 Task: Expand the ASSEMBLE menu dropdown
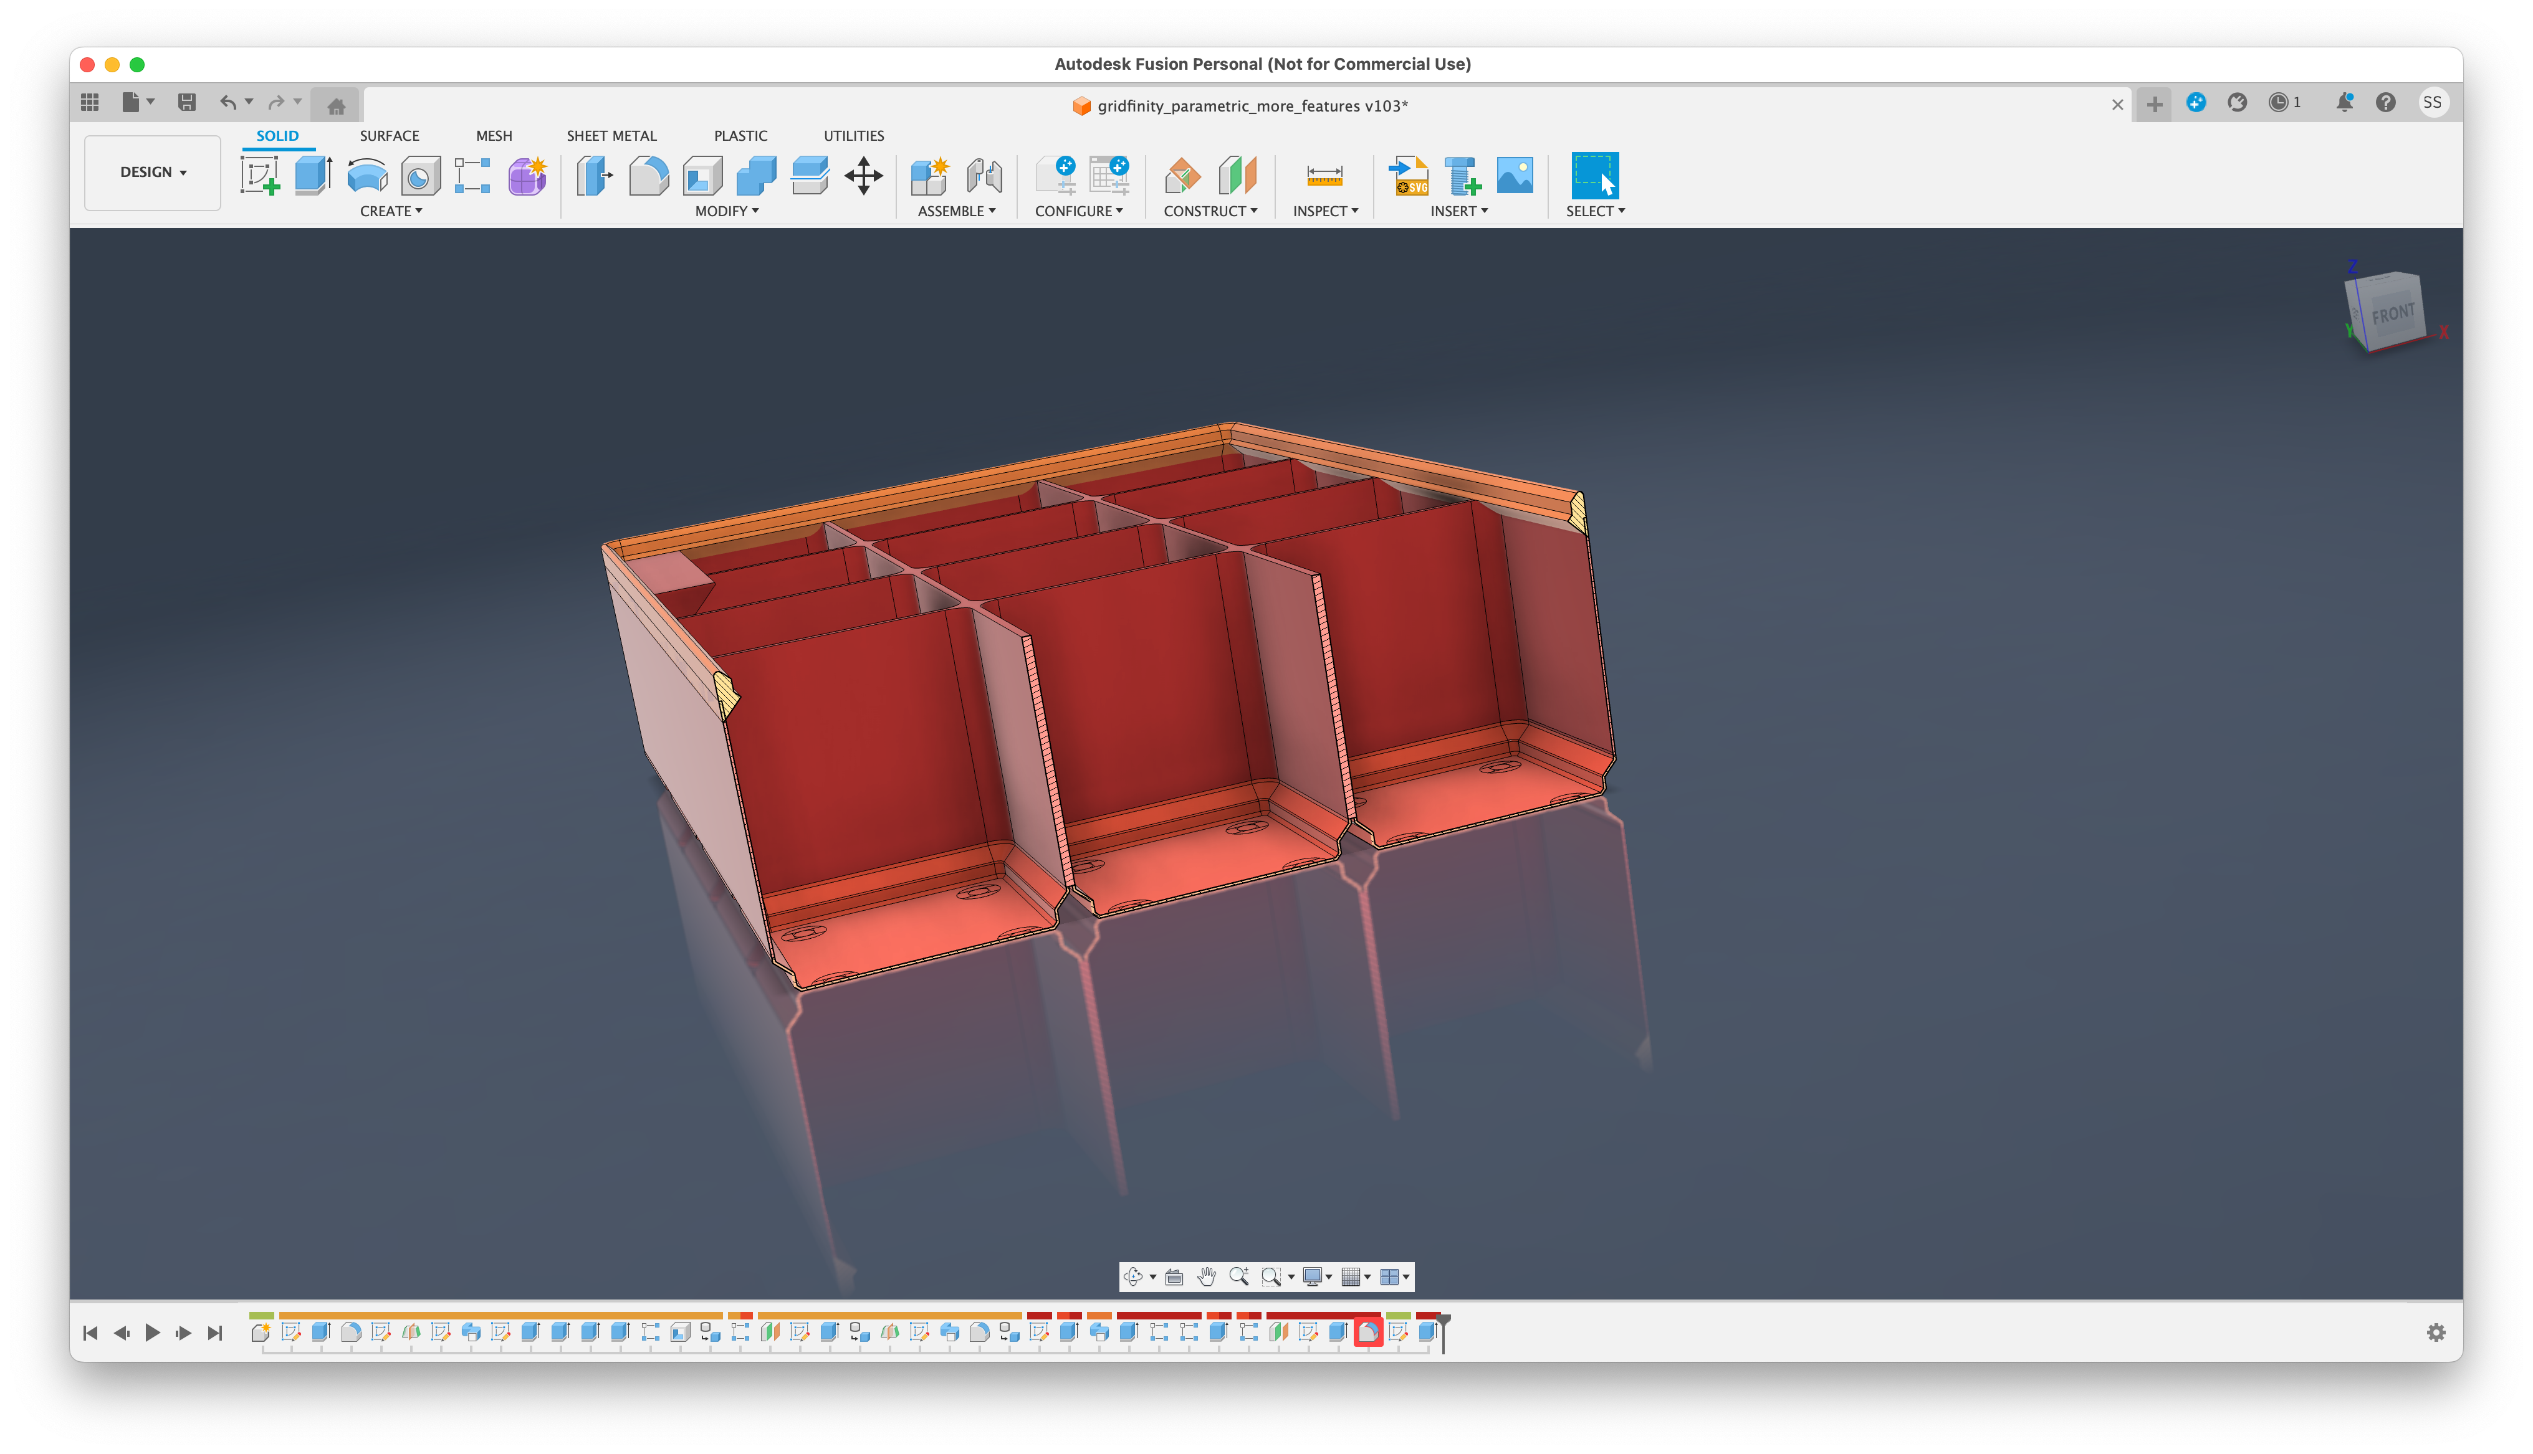pos(956,211)
